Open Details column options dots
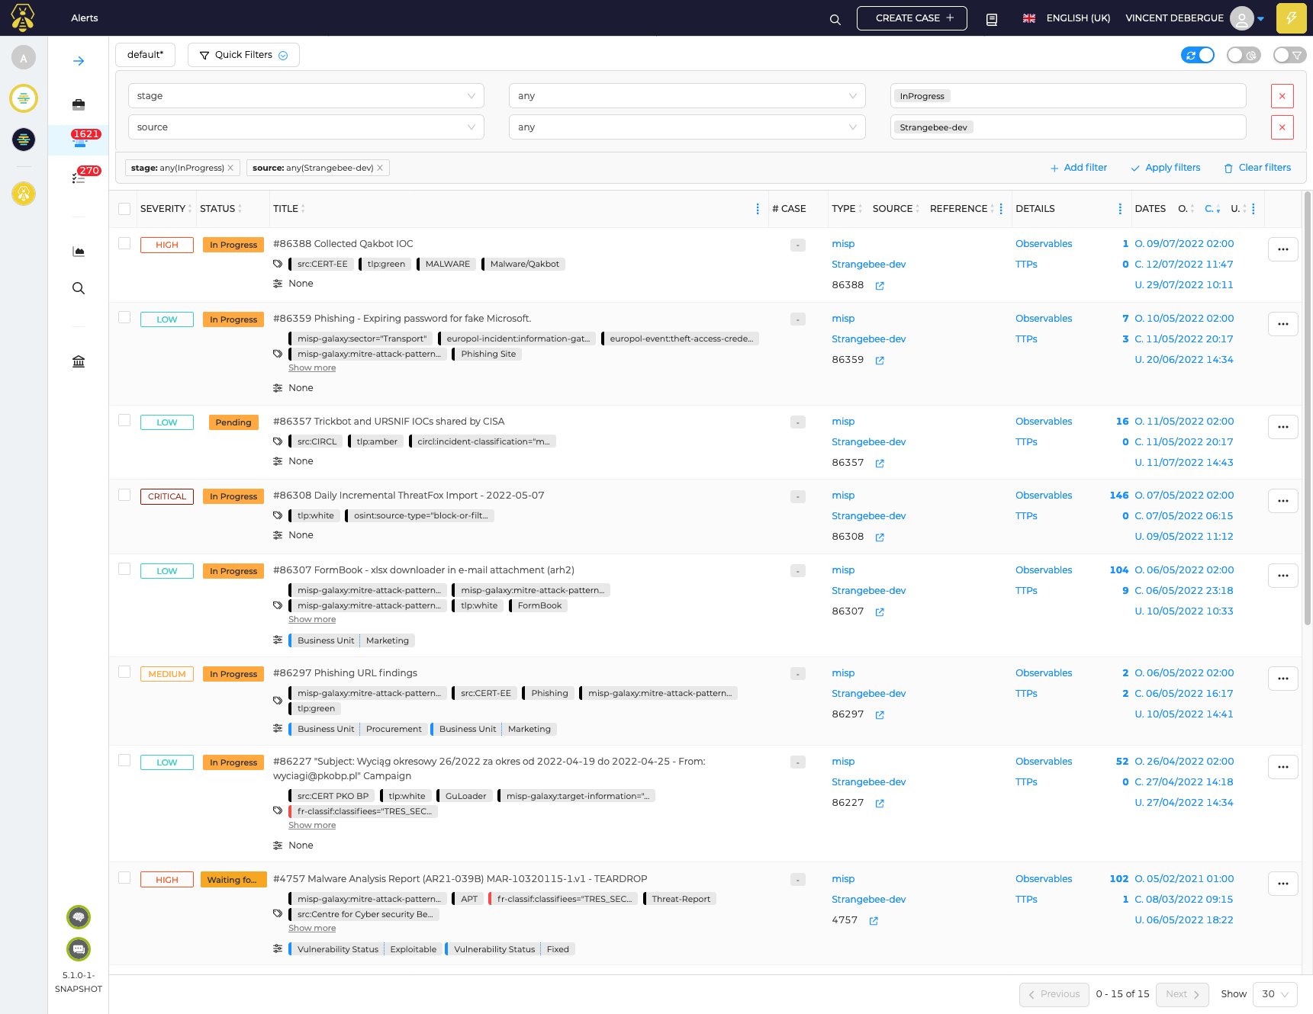This screenshot has width=1313, height=1014. tap(1120, 209)
